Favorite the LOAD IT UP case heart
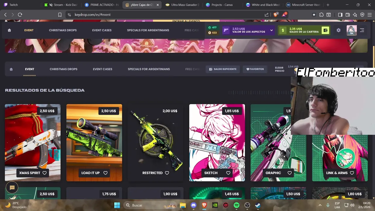Viewport: 375px width, 211px height. tap(105, 173)
